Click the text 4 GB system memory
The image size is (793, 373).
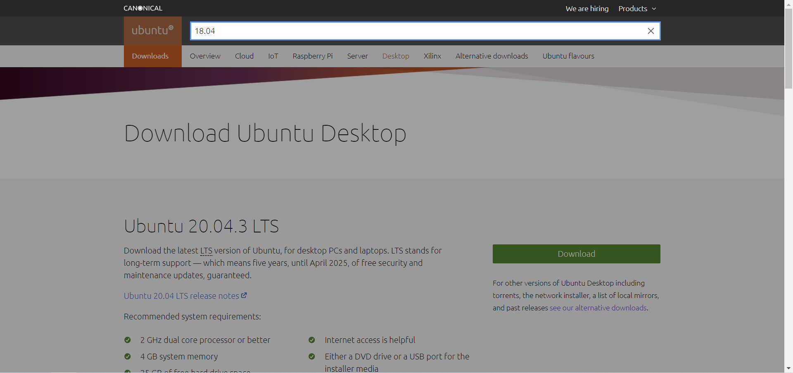[179, 357]
